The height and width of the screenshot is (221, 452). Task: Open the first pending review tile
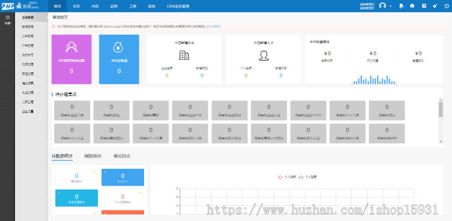coord(72,110)
